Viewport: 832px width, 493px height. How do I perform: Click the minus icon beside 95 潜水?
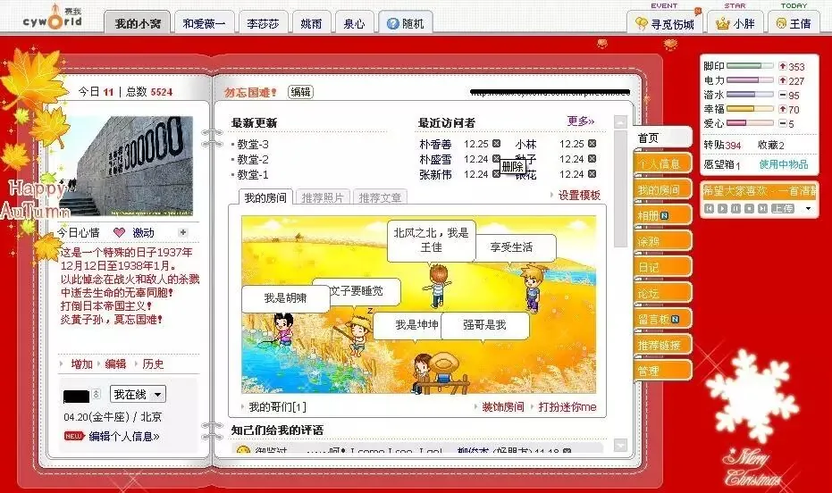783,95
